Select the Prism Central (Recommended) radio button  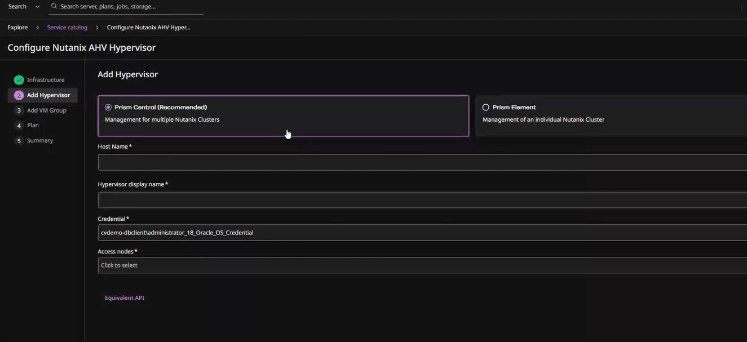[108, 107]
